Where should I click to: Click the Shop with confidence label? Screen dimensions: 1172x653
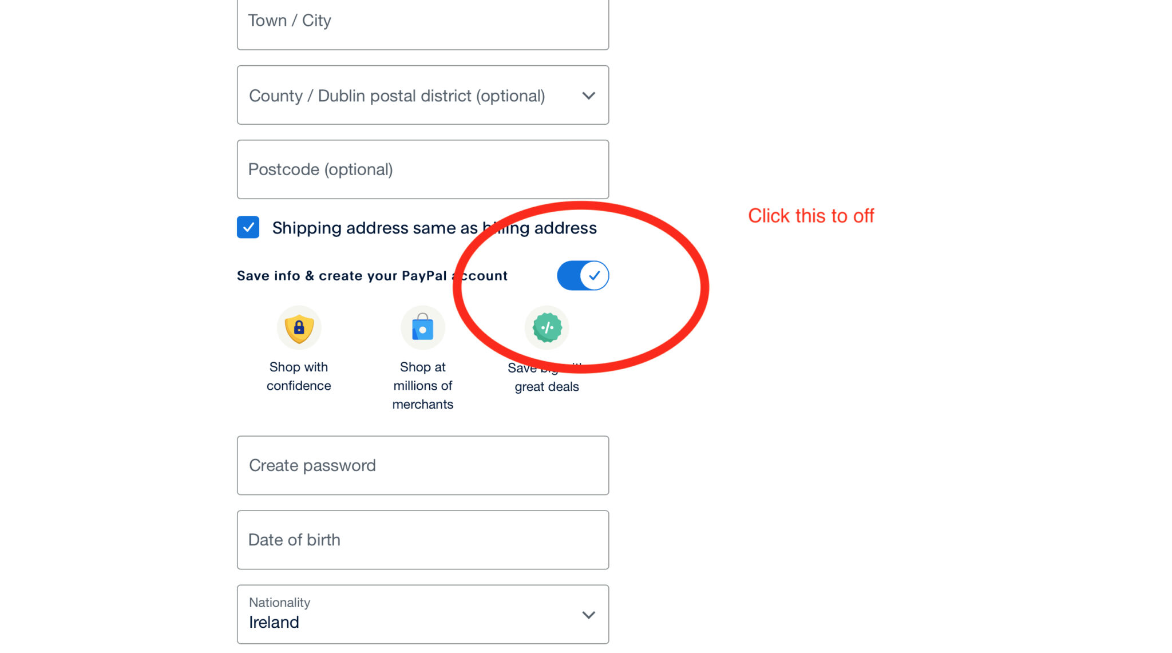pyautogui.click(x=299, y=376)
